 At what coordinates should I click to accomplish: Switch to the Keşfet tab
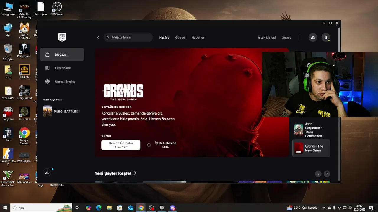tap(164, 37)
